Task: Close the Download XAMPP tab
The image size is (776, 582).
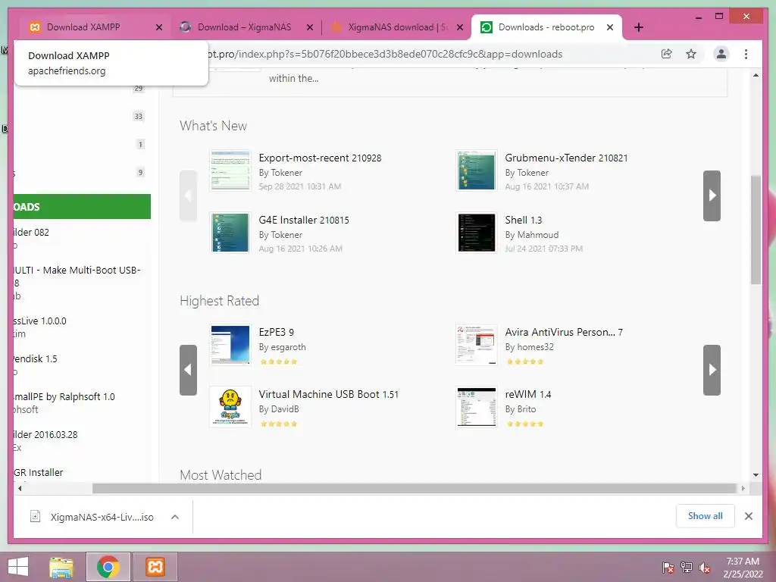Action: click(159, 27)
